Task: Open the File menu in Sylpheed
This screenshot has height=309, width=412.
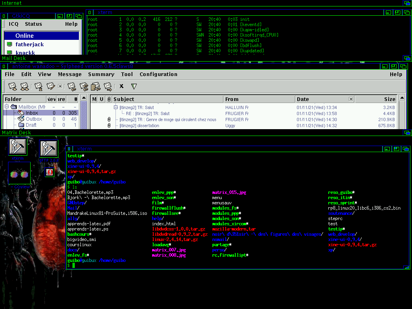Action: click(x=10, y=74)
